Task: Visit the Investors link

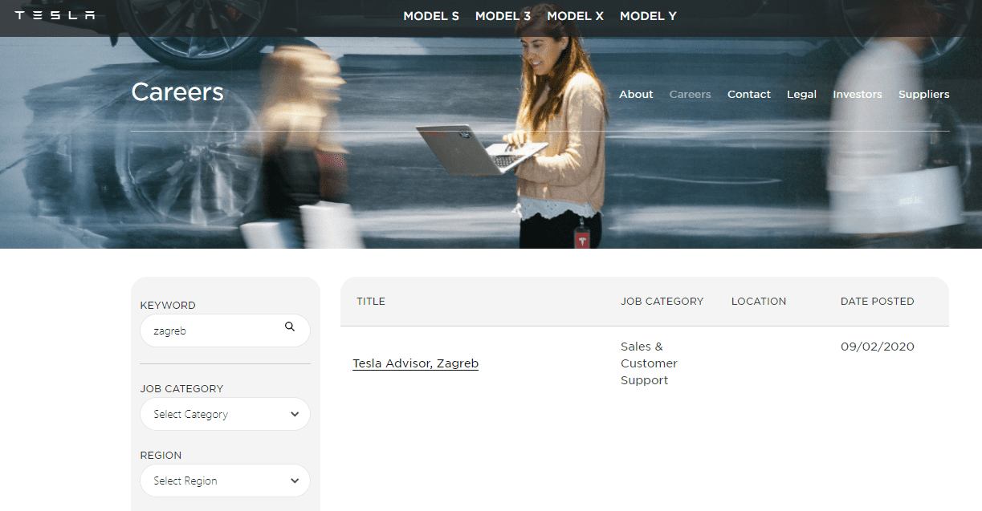Action: click(858, 94)
